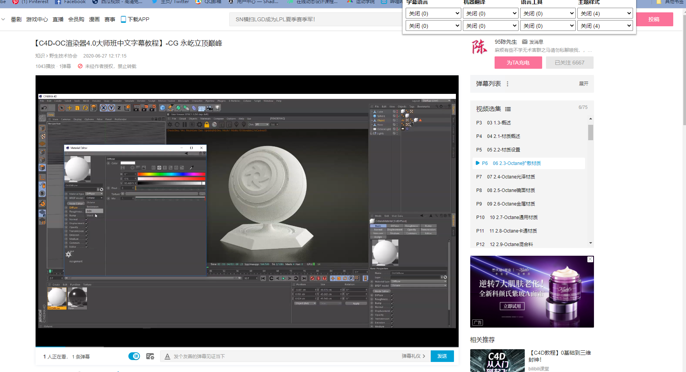Click the 为TA充电 button
Image resolution: width=686 pixels, height=372 pixels.
point(518,63)
